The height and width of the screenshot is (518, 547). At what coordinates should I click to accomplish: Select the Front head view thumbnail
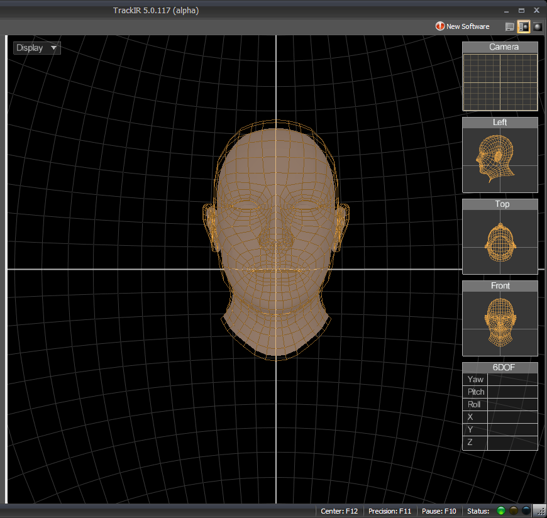coord(500,323)
